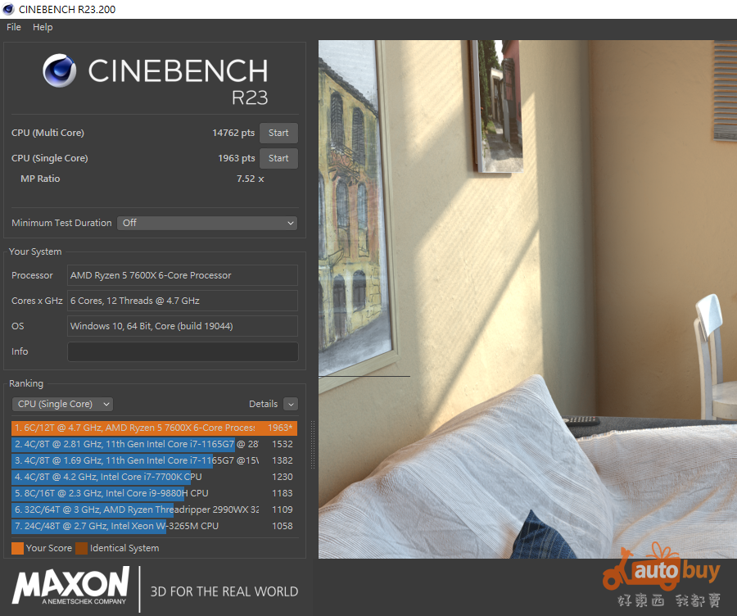
Task: Open the File menu
Action: (x=14, y=27)
